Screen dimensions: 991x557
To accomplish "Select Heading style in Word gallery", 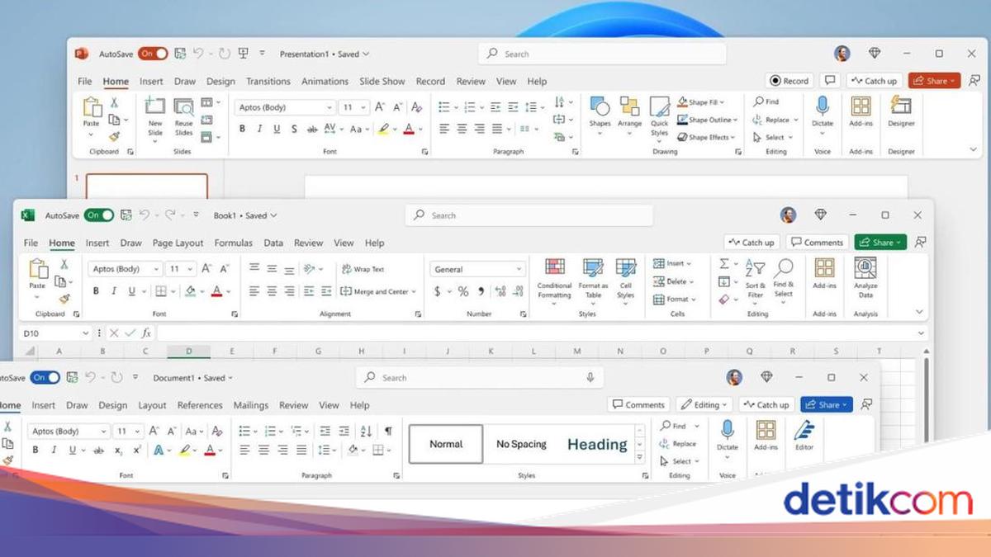I will click(x=597, y=444).
